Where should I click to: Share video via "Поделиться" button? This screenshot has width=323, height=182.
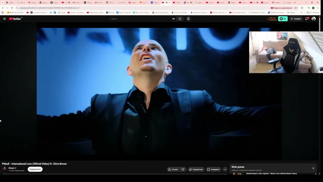(x=196, y=169)
